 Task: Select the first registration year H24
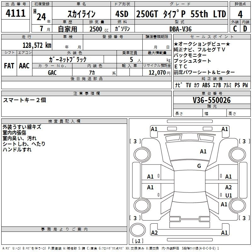tap(40, 15)
